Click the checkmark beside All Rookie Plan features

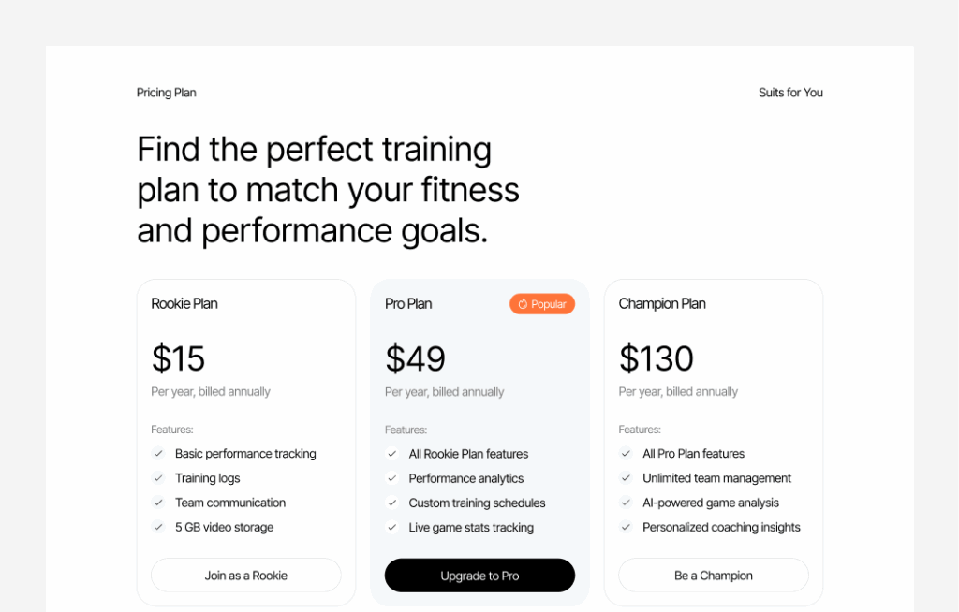tap(391, 454)
